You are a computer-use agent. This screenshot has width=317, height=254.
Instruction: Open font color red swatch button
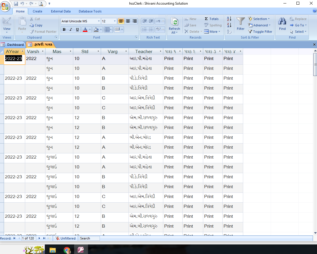tap(85, 30)
